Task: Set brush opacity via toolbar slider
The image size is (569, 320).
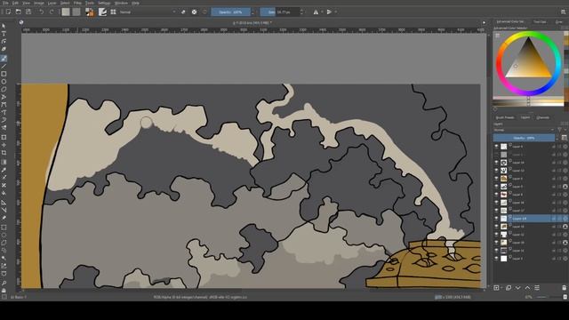Action: [x=230, y=12]
